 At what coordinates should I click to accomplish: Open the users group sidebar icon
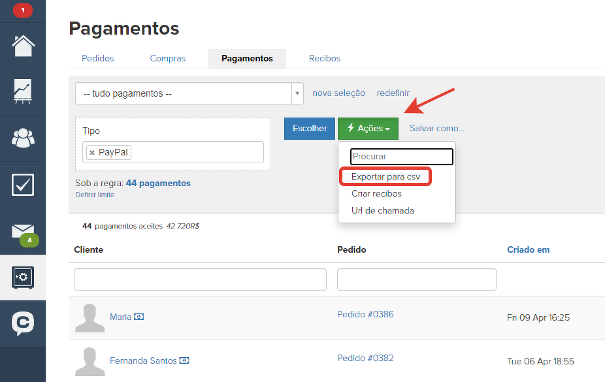click(x=23, y=138)
